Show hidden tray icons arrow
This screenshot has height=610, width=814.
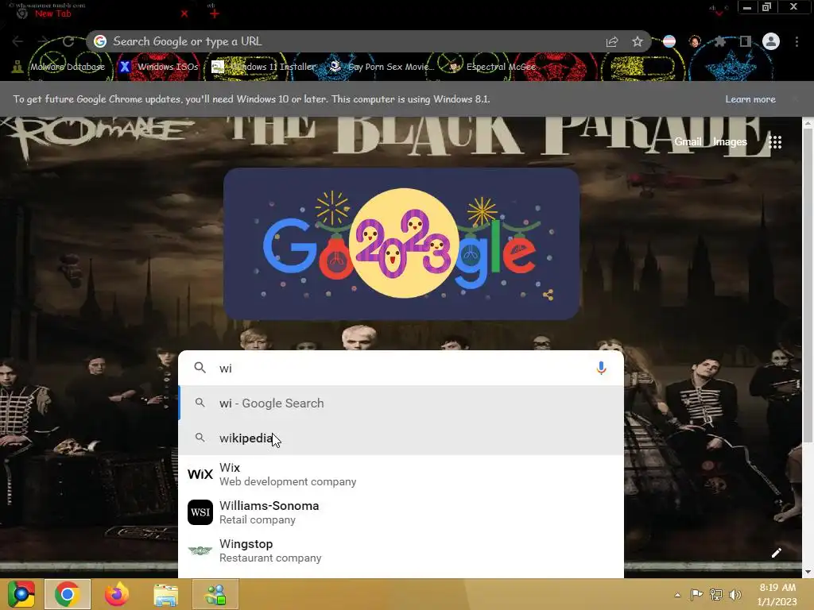[x=677, y=595]
